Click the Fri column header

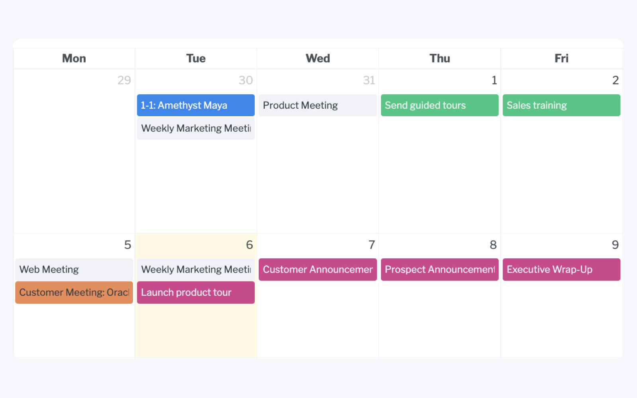[x=561, y=58]
